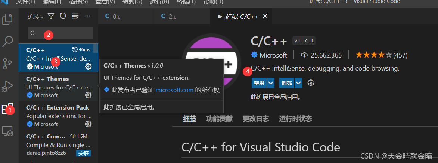Open the 运行时状态 tab
Screen dimensions: 438x163
tap(295, 119)
